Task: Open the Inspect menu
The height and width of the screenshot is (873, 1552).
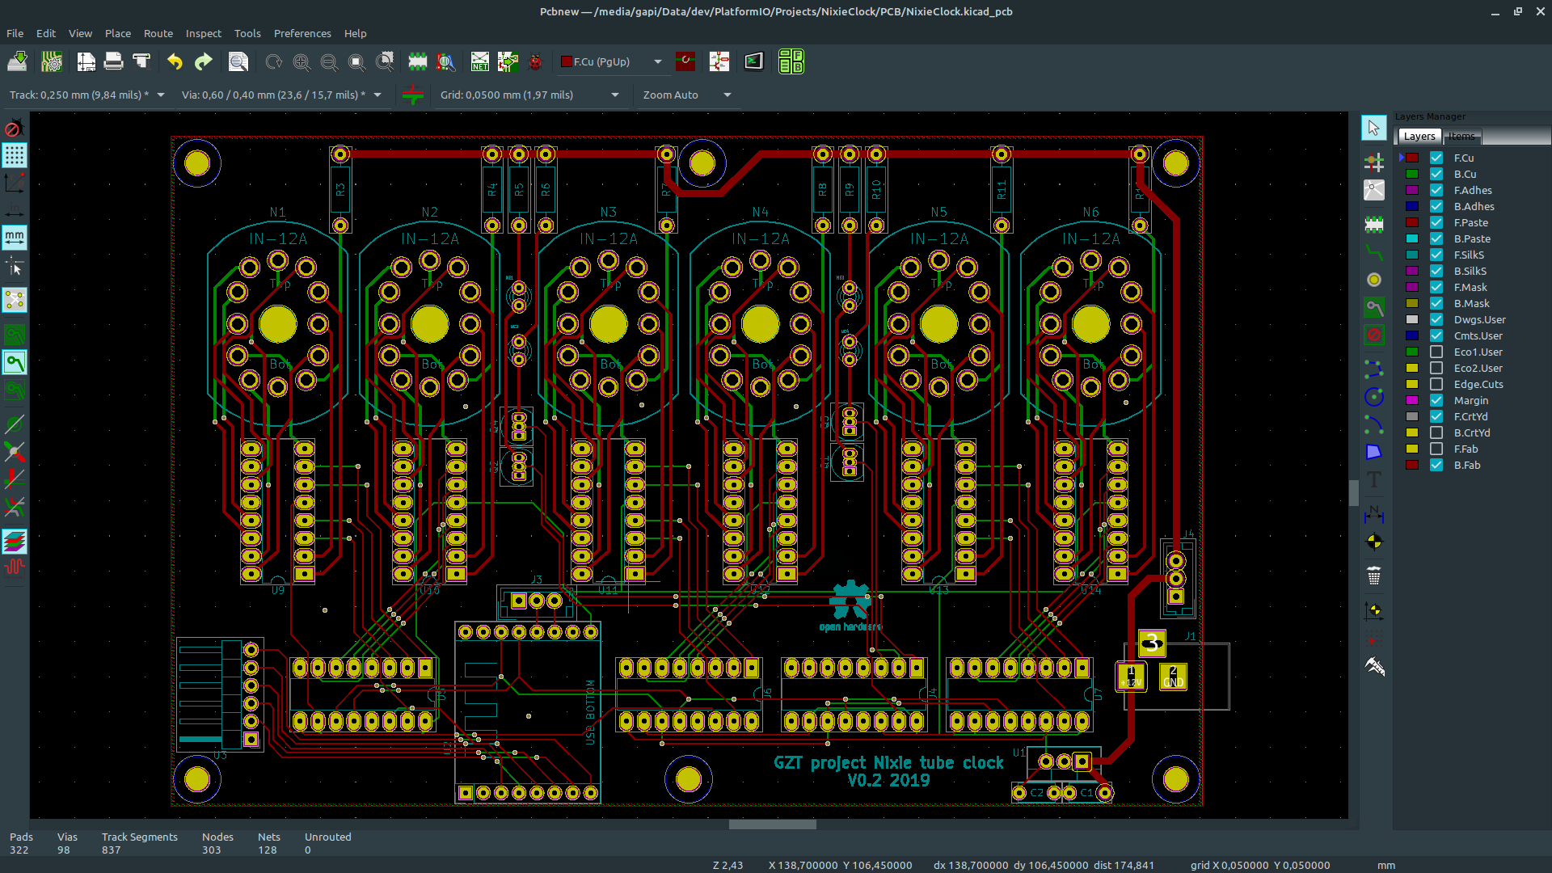Action: tap(204, 33)
